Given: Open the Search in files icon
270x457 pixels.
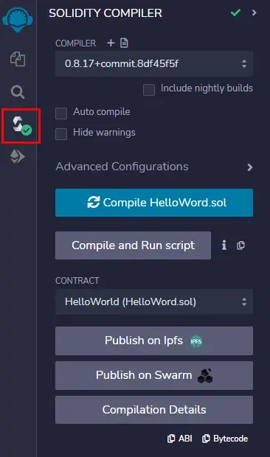Looking at the screenshot, I should tap(18, 92).
